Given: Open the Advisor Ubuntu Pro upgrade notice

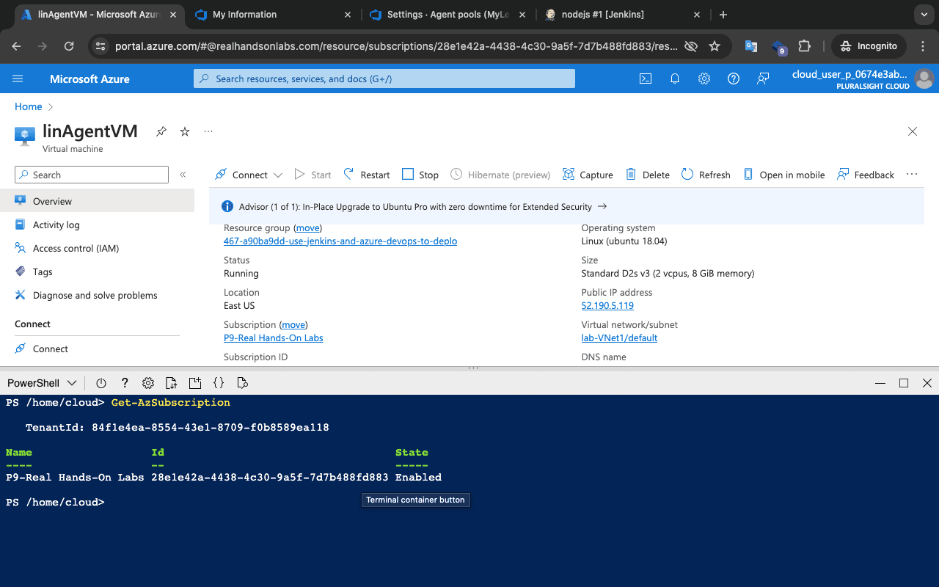Looking at the screenshot, I should pyautogui.click(x=566, y=207).
